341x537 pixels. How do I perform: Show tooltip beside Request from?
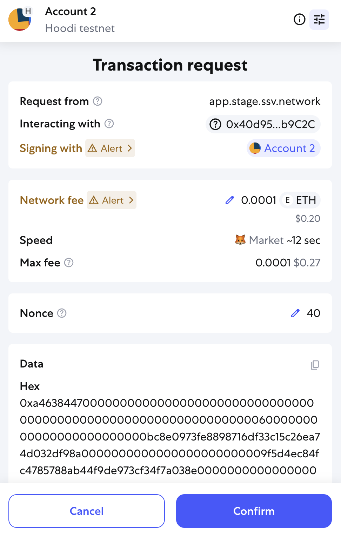[98, 101]
